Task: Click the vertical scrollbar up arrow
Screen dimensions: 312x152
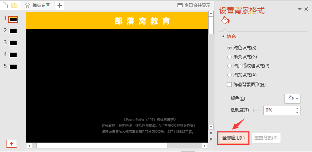Action: pos(211,14)
